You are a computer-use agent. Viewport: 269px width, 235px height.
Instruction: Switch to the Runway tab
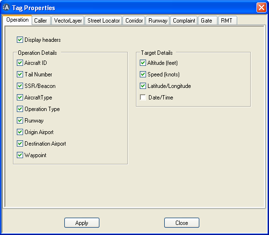[x=158, y=21]
